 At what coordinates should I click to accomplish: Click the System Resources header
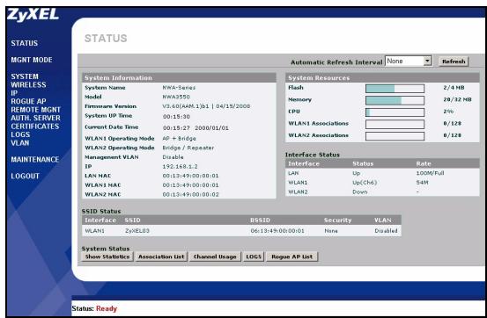click(382, 78)
